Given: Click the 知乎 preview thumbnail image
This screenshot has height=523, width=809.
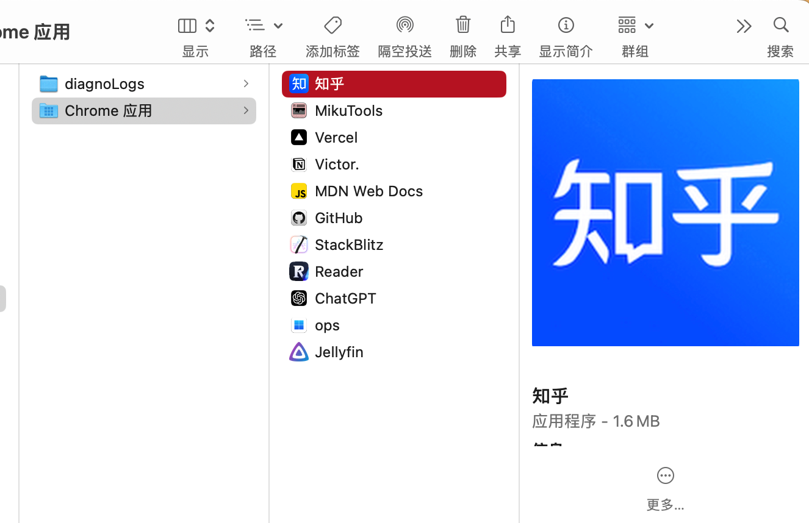Looking at the screenshot, I should [x=666, y=213].
